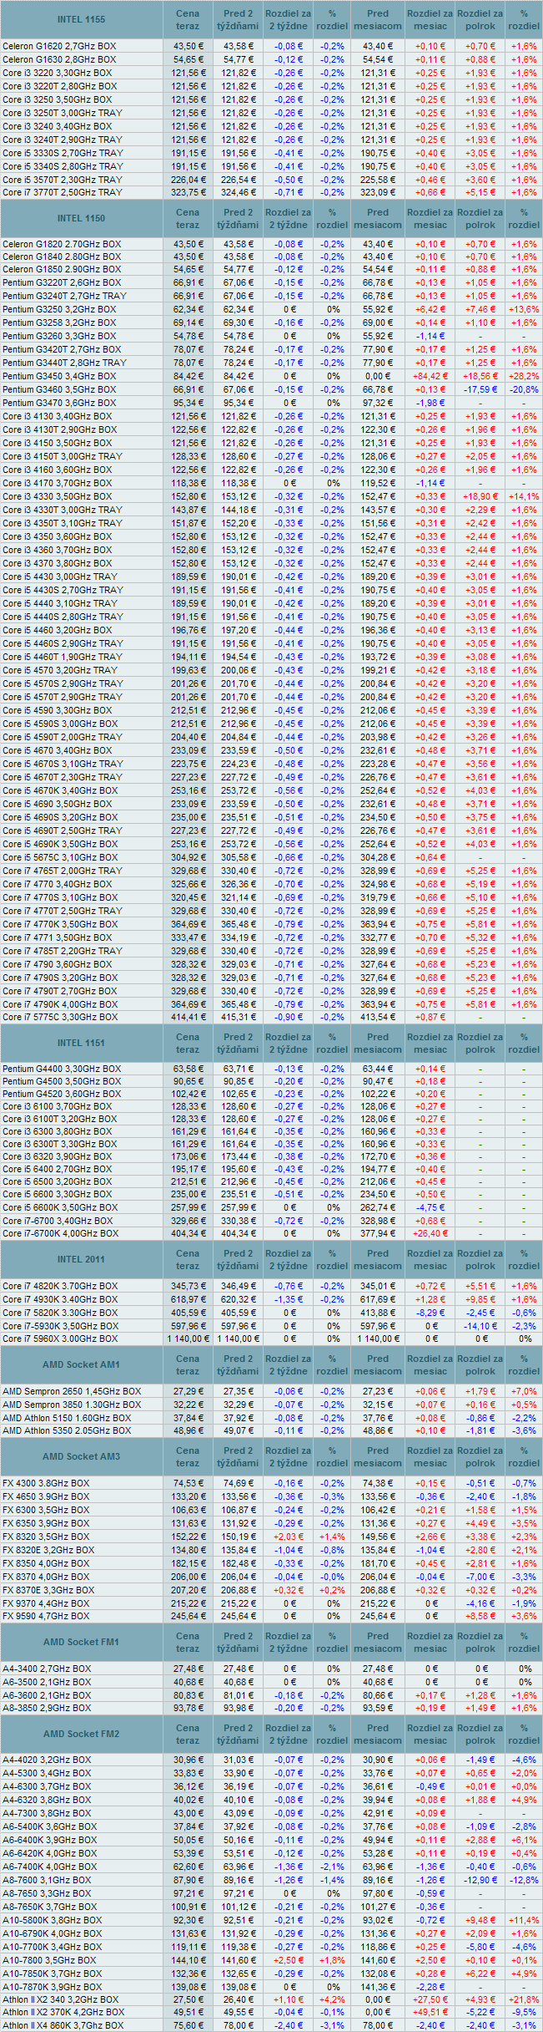The width and height of the screenshot is (543, 2032).
Task: Click -4,75 € monthly difference for Core i5 6600K
Action: tap(430, 1207)
